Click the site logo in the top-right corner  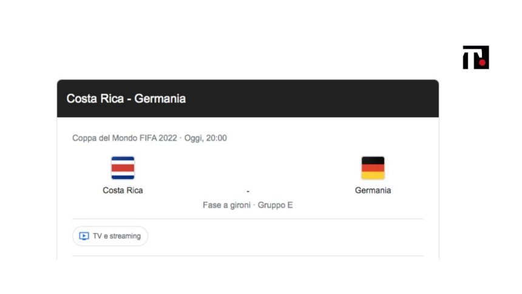click(x=475, y=57)
